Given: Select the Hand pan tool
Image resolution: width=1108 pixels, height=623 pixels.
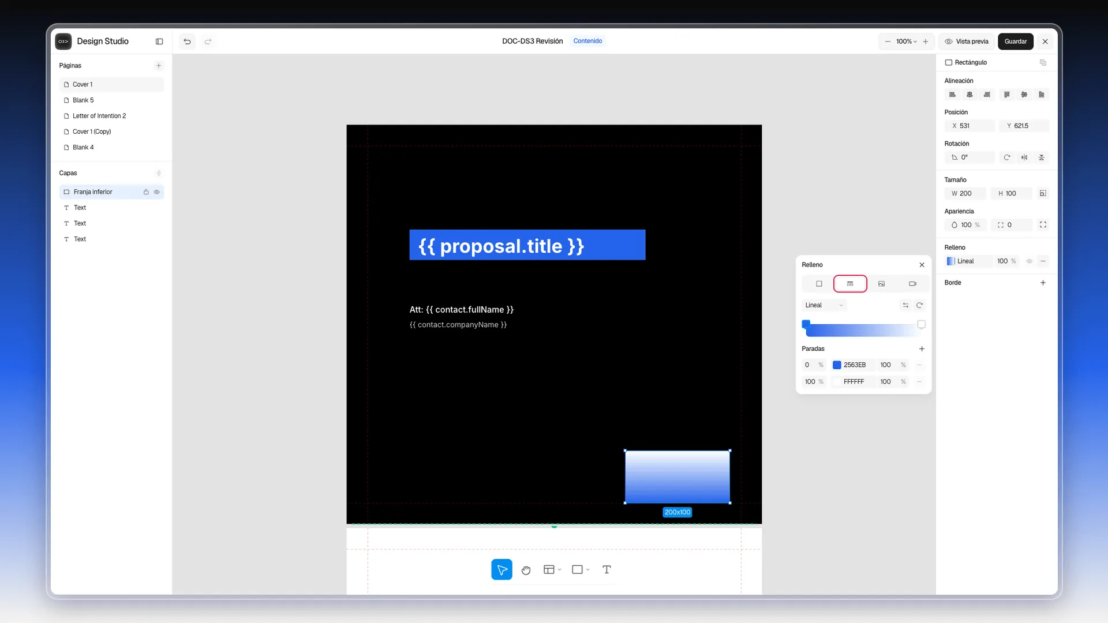Looking at the screenshot, I should tap(526, 570).
